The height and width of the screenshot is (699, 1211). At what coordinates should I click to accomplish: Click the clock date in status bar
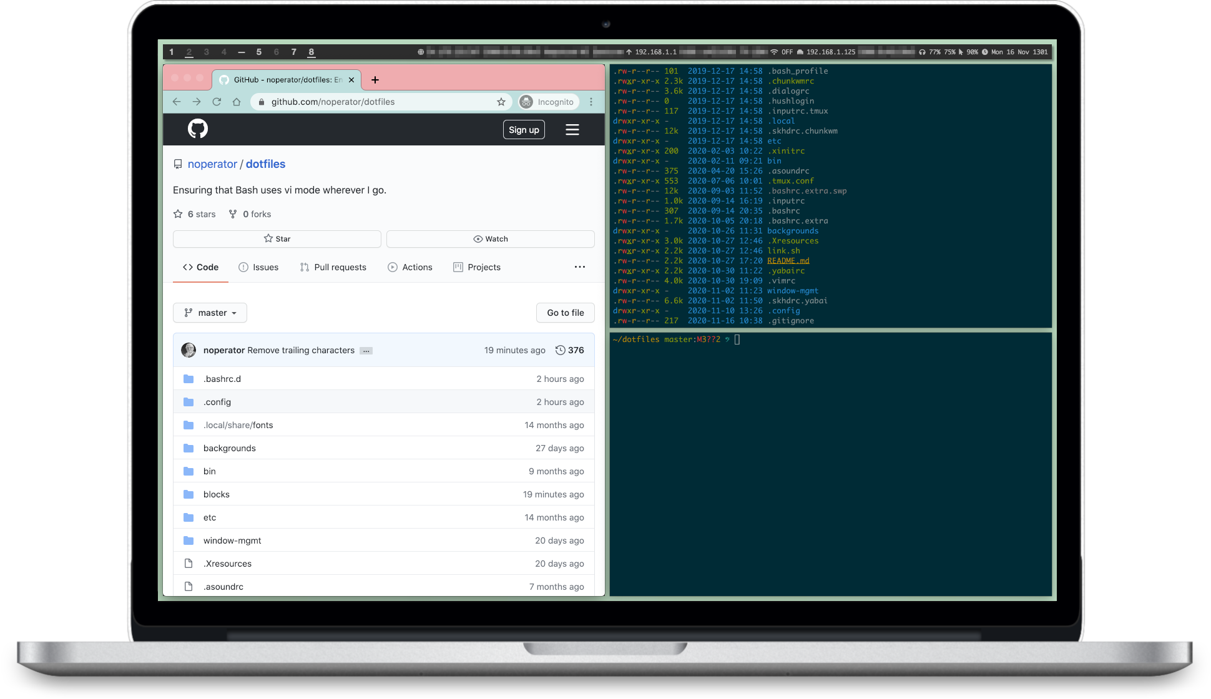tap(1015, 52)
